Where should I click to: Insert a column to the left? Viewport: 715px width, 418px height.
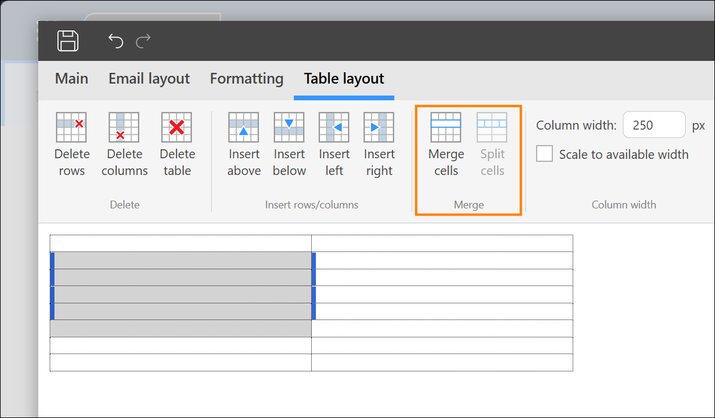334,145
